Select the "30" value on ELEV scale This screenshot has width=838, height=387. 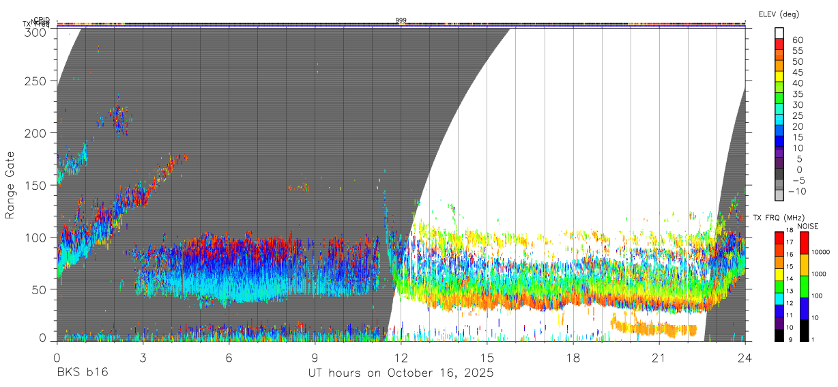pos(797,104)
